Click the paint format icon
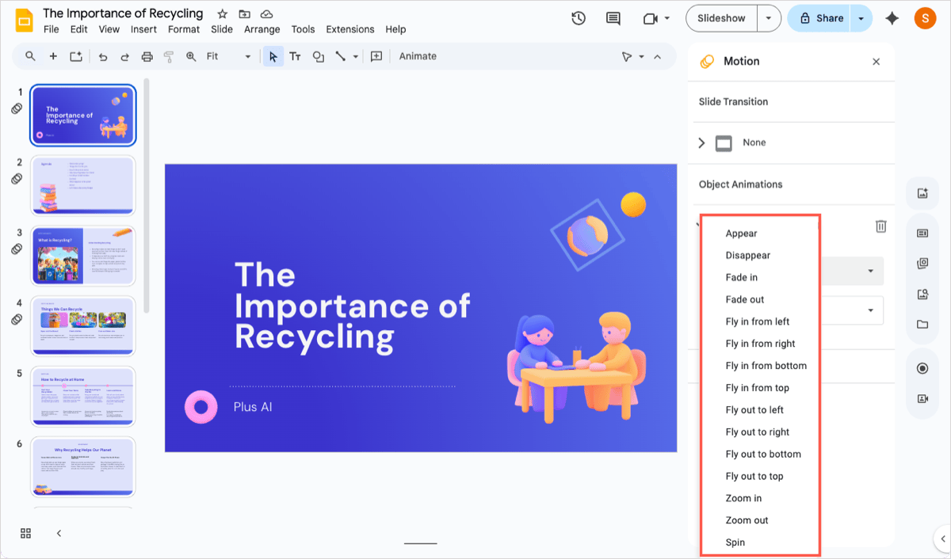The height and width of the screenshot is (559, 951). coord(168,56)
